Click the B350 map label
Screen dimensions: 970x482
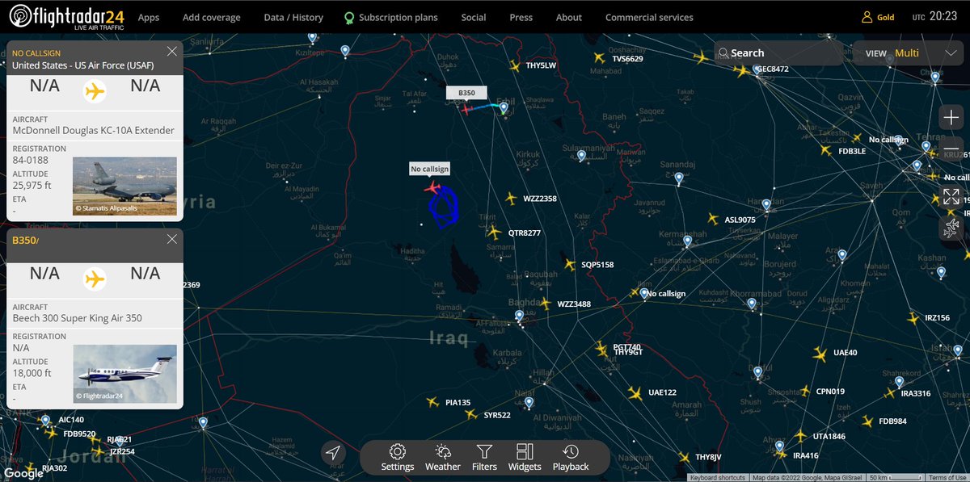point(466,93)
